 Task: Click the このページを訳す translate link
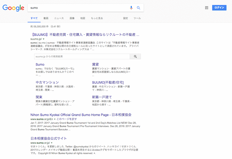click(67, 119)
